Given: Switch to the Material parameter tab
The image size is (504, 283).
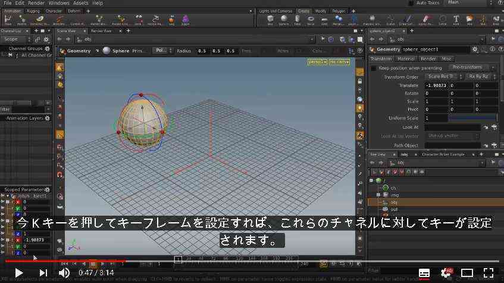Looking at the screenshot, I should 406,59.
